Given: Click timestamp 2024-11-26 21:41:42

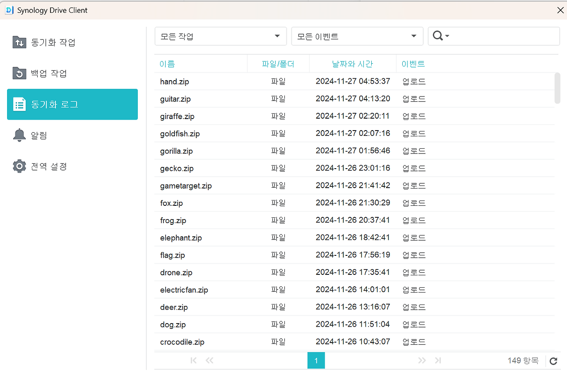Looking at the screenshot, I should (x=353, y=185).
